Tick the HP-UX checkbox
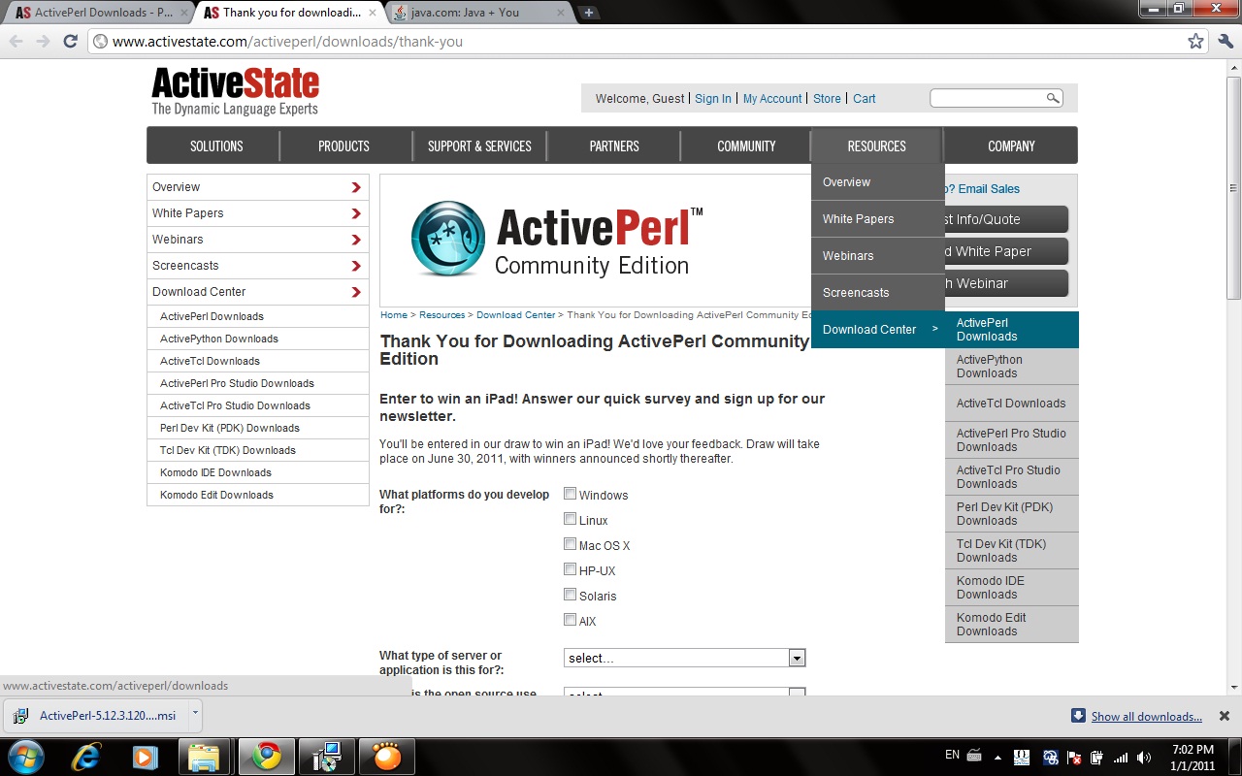Viewport: 1242px width, 776px height. [x=571, y=569]
